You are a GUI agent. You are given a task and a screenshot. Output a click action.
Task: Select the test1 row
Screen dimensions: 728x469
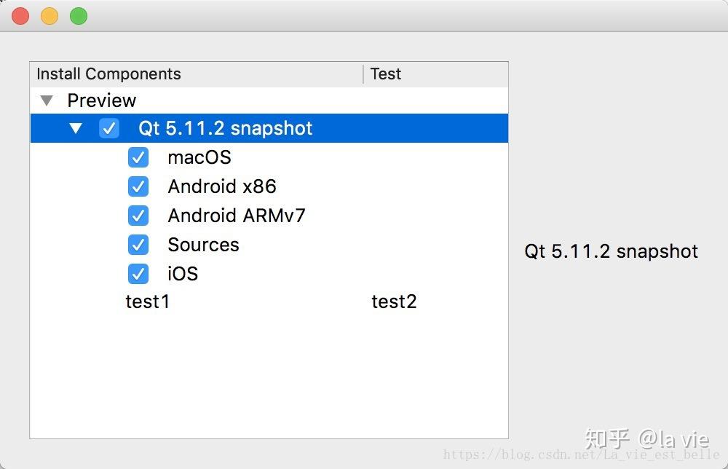point(148,301)
